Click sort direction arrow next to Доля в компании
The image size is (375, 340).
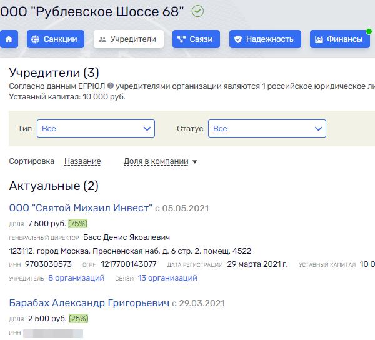pos(194,162)
